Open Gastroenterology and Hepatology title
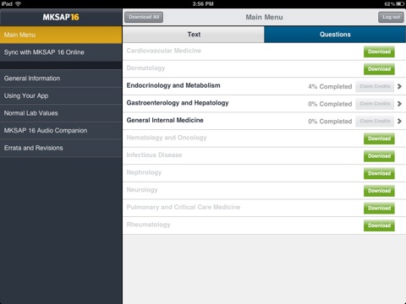The height and width of the screenshot is (304, 406). (178, 103)
